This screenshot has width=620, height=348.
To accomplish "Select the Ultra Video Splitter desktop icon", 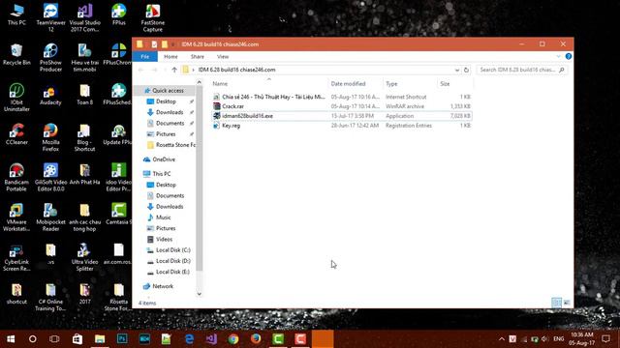I will (84, 257).
